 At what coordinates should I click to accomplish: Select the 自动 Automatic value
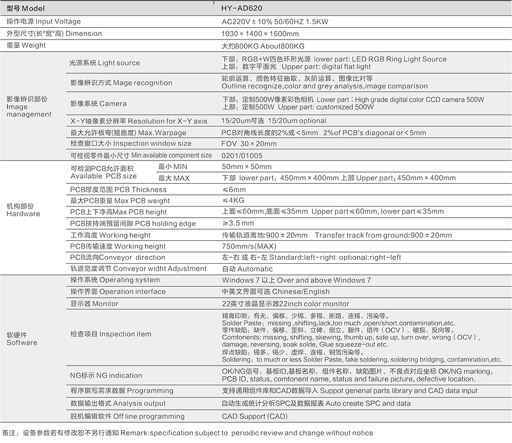click(x=247, y=269)
